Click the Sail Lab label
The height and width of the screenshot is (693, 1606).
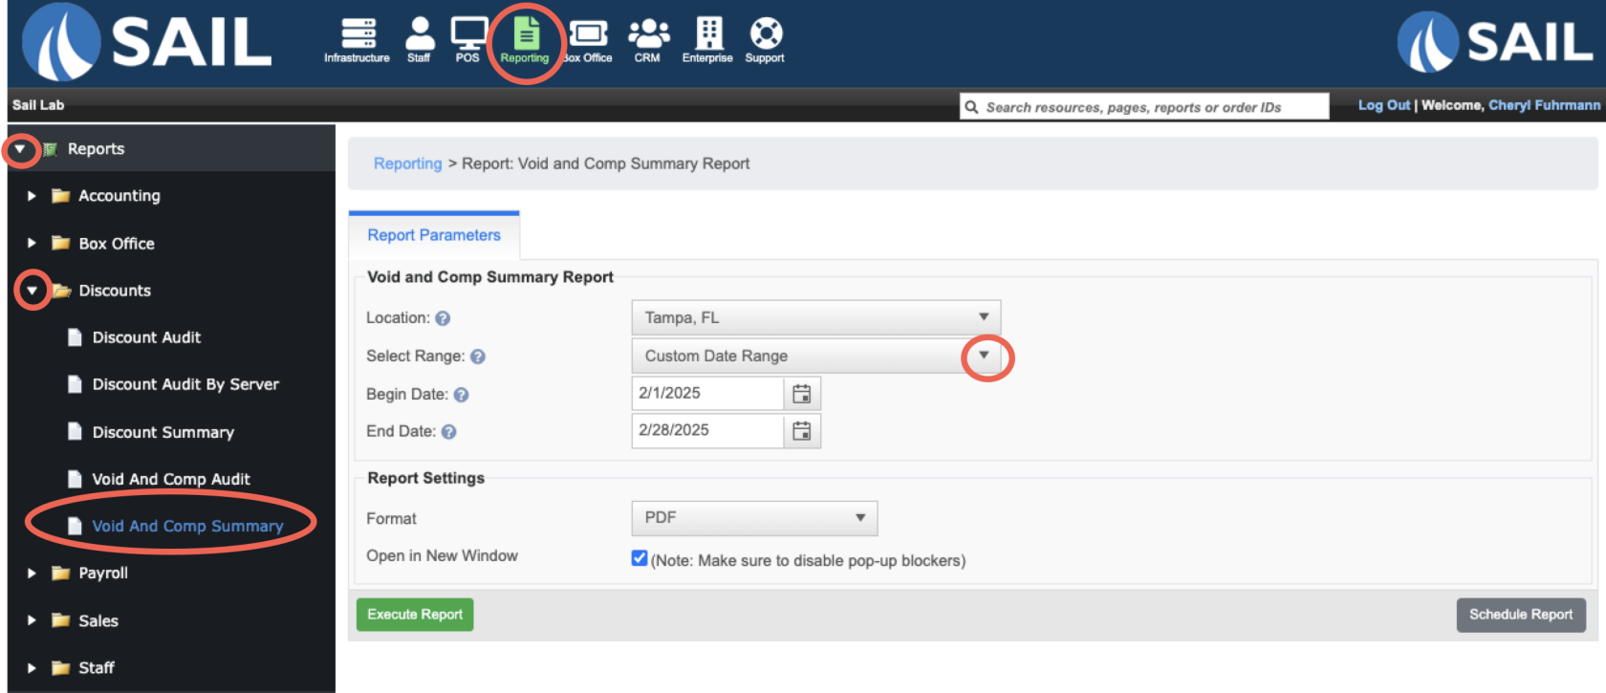click(38, 105)
